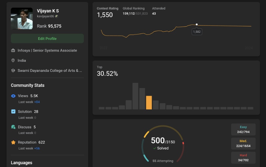The height and width of the screenshot is (167, 266).
Task: Select the Med. 224/1654 difficulty card
Action: point(243,143)
